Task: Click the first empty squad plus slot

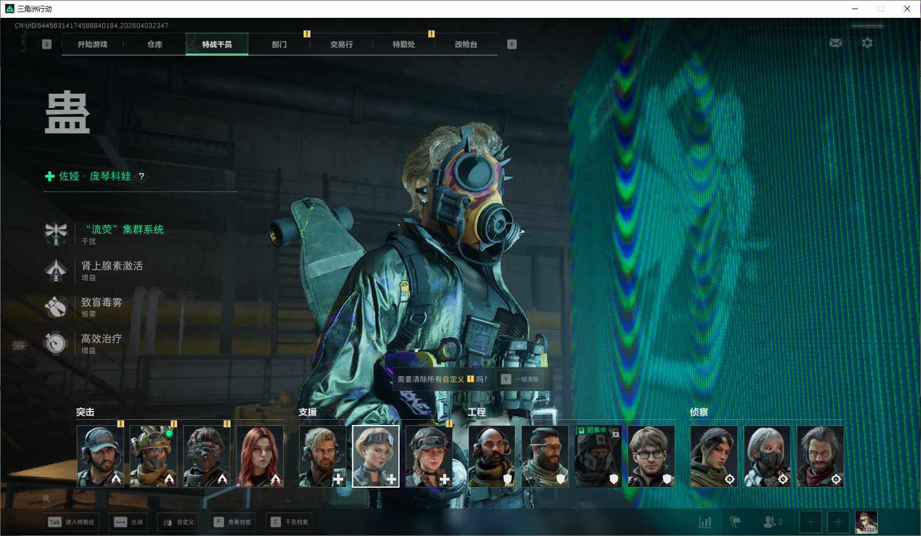Action: click(810, 522)
